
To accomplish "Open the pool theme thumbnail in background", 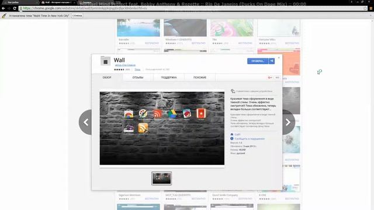I will pos(138,28).
